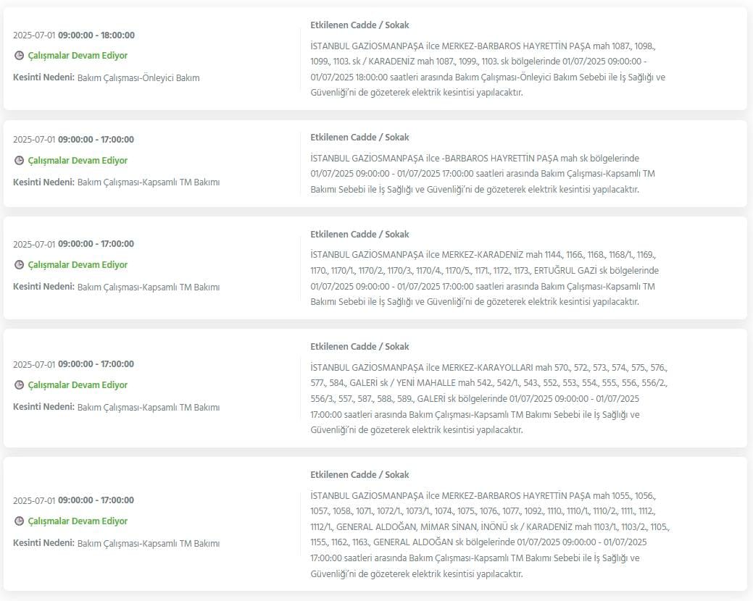
Task: Click the 'Kapsamlı TM Bakımı' reason in the last card
Action: tap(149, 544)
